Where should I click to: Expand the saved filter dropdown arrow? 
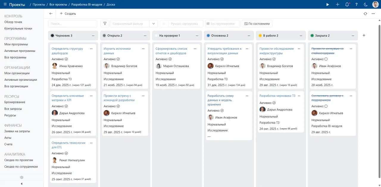click(154, 24)
